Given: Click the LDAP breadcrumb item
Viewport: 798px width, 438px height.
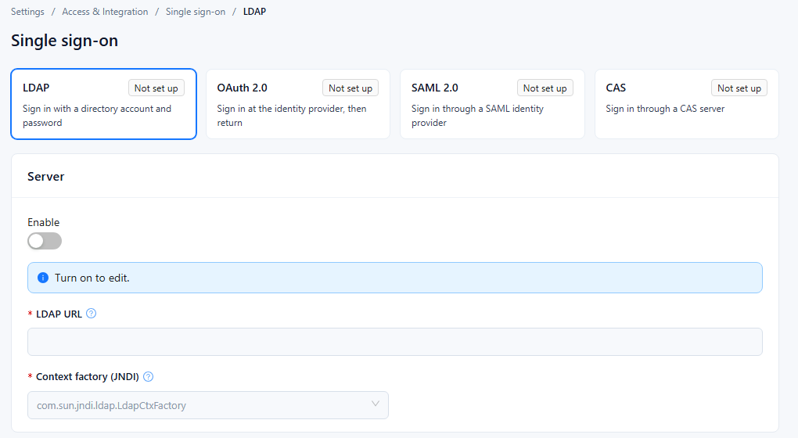Looking at the screenshot, I should click(x=254, y=12).
